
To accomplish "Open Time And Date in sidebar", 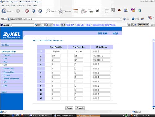I will [9, 72].
